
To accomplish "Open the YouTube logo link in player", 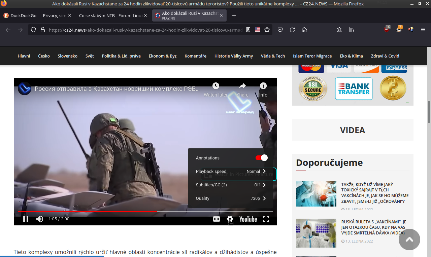I will (x=248, y=219).
